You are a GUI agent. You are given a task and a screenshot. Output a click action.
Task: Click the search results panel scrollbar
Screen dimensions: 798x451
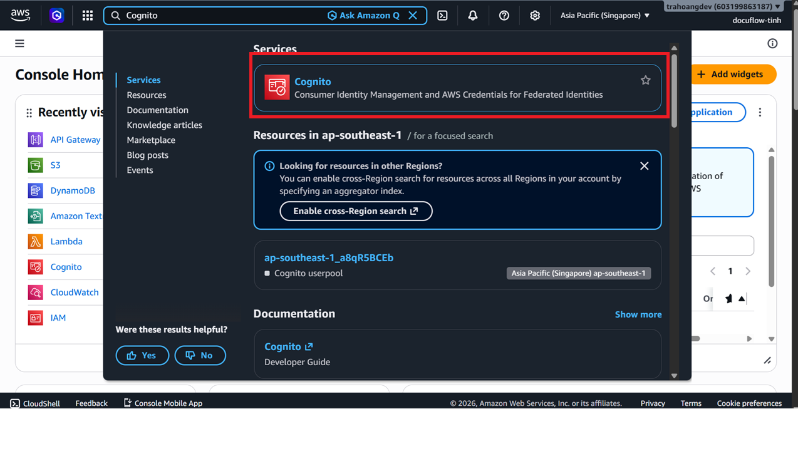point(674,91)
